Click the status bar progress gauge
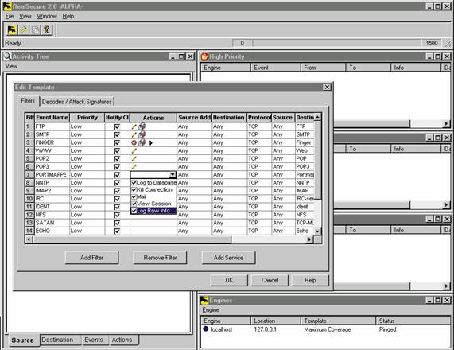The width and height of the screenshot is (454, 350). coord(337,43)
